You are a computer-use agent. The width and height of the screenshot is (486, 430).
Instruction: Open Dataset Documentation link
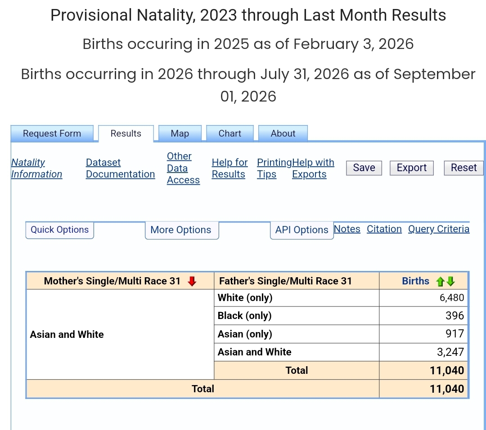click(120, 168)
